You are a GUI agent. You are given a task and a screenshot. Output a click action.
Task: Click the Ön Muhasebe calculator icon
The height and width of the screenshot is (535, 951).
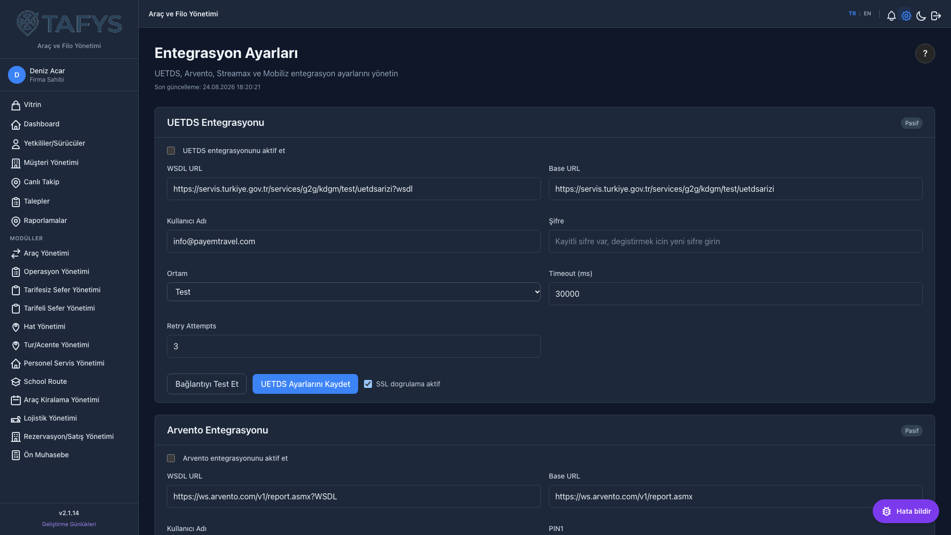pos(16,455)
